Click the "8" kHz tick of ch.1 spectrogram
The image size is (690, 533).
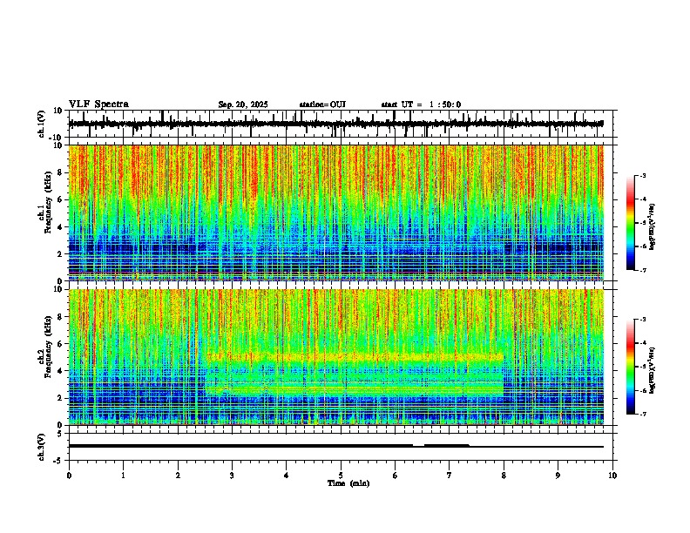coord(60,172)
